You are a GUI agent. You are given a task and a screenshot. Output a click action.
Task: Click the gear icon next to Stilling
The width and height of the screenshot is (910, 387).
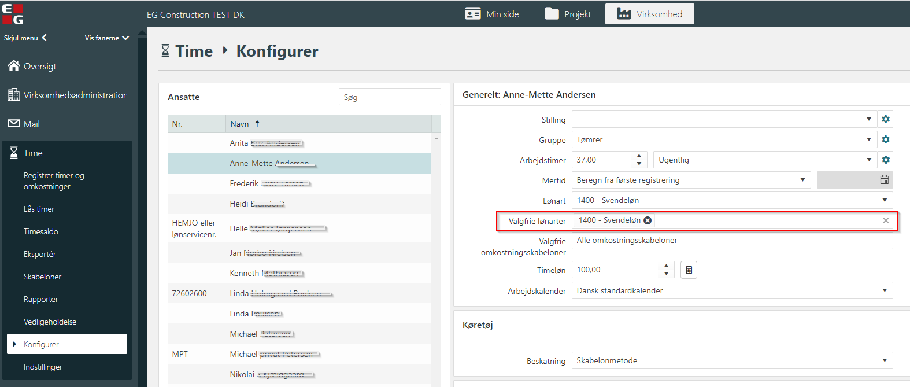point(885,120)
